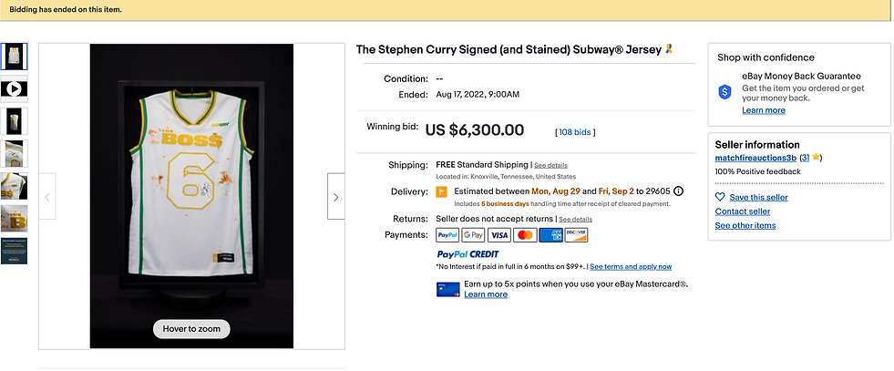Click the heart icon beside Save this seller
Image resolution: width=894 pixels, height=371 pixels.
(x=720, y=197)
